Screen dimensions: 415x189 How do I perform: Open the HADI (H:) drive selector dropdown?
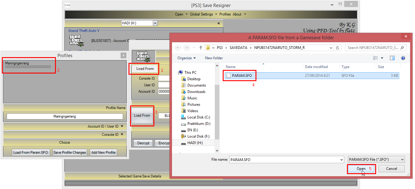point(155,23)
